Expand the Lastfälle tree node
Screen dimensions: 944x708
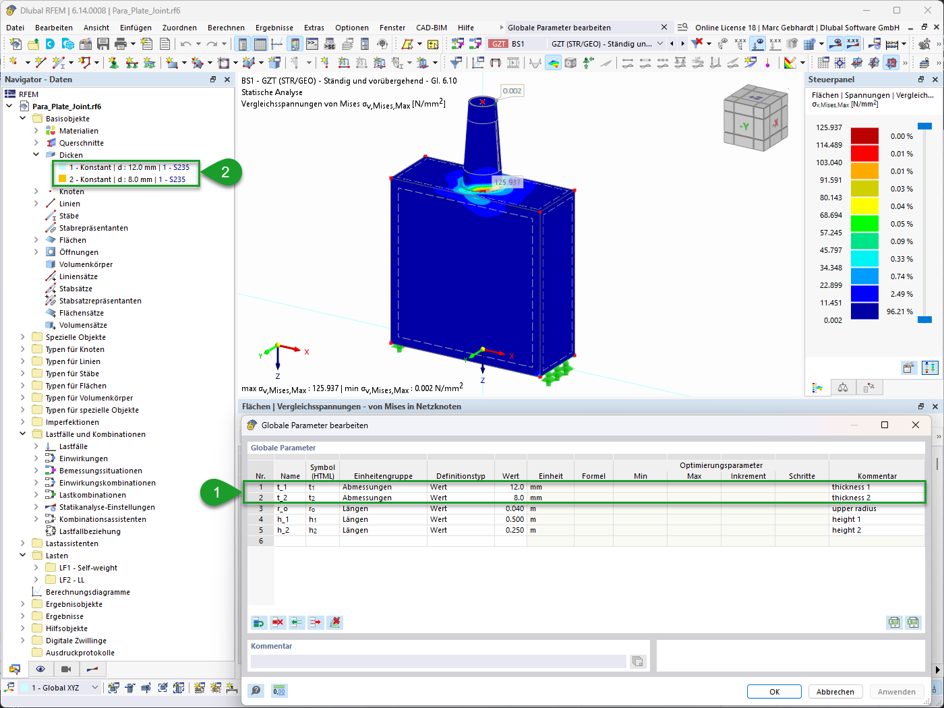click(x=36, y=446)
